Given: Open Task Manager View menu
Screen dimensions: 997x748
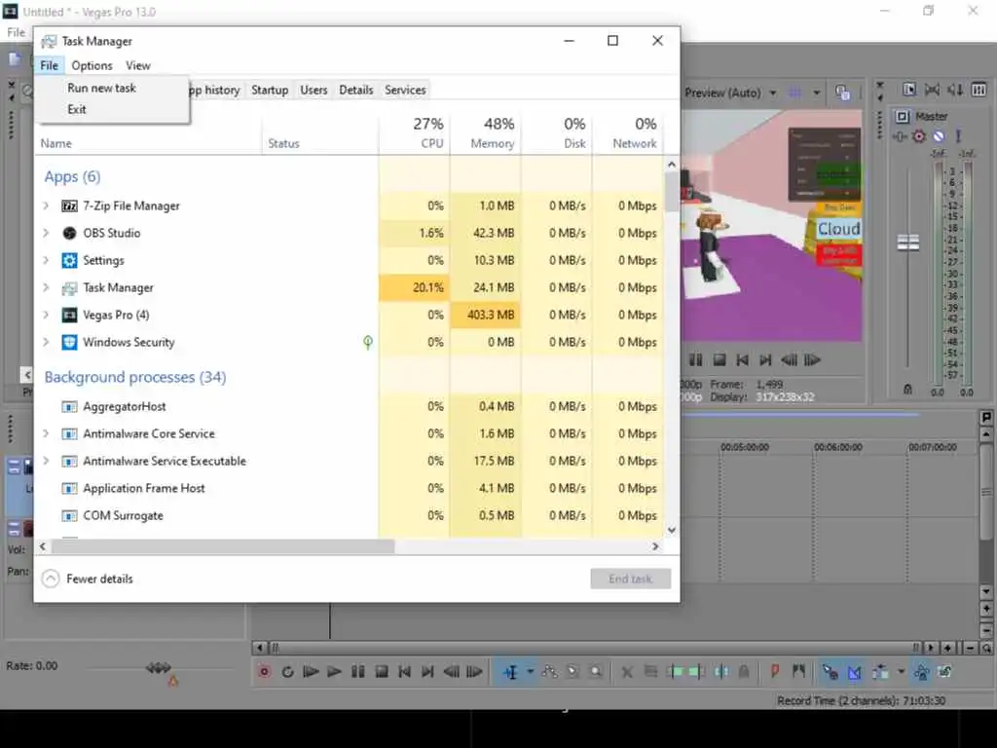Looking at the screenshot, I should (137, 65).
